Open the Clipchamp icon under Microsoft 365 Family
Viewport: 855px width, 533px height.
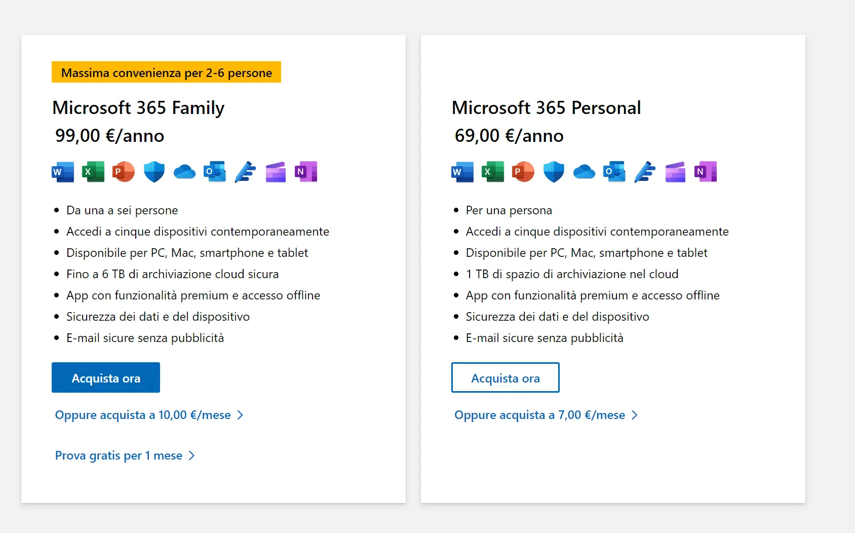(275, 171)
